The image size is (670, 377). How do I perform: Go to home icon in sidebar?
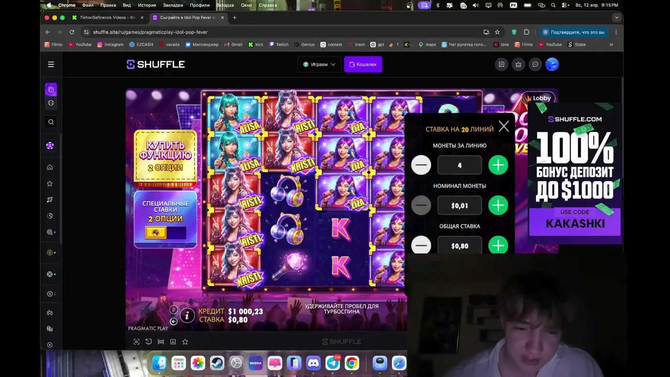tap(50, 168)
